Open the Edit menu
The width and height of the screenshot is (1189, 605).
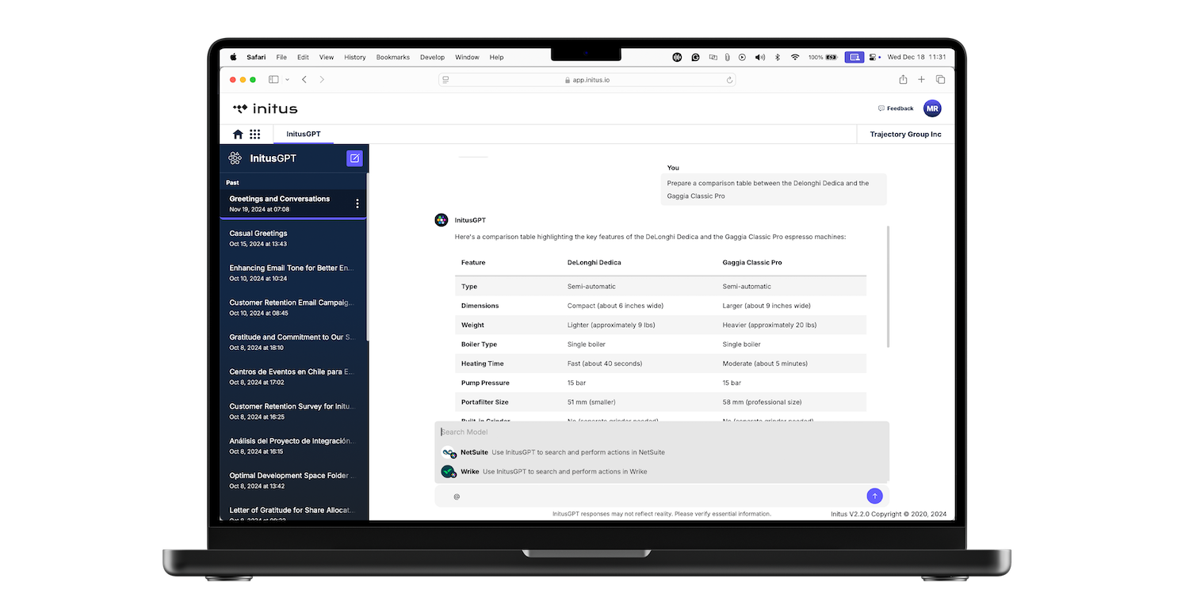(x=303, y=57)
